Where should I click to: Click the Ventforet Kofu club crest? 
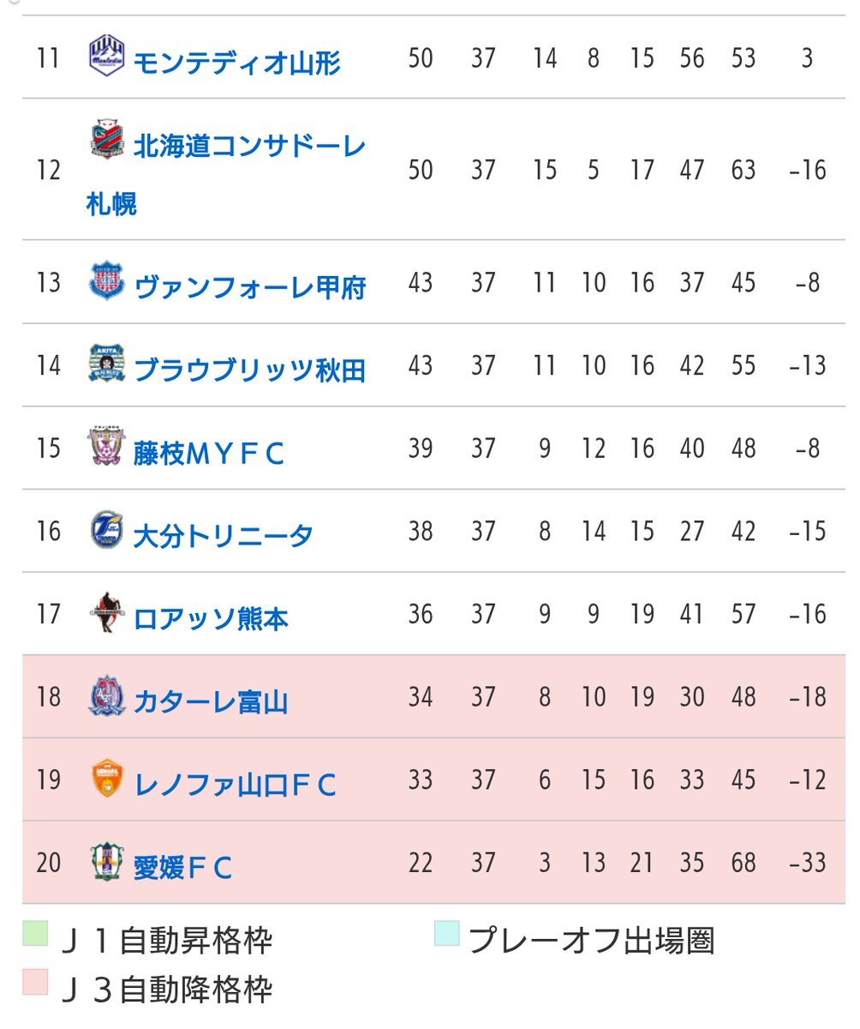(107, 282)
